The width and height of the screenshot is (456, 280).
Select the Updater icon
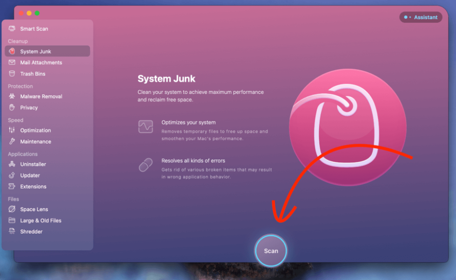[x=11, y=175]
